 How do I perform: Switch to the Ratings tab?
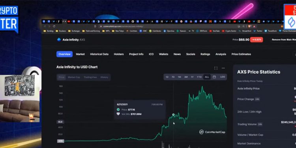pos(205,54)
